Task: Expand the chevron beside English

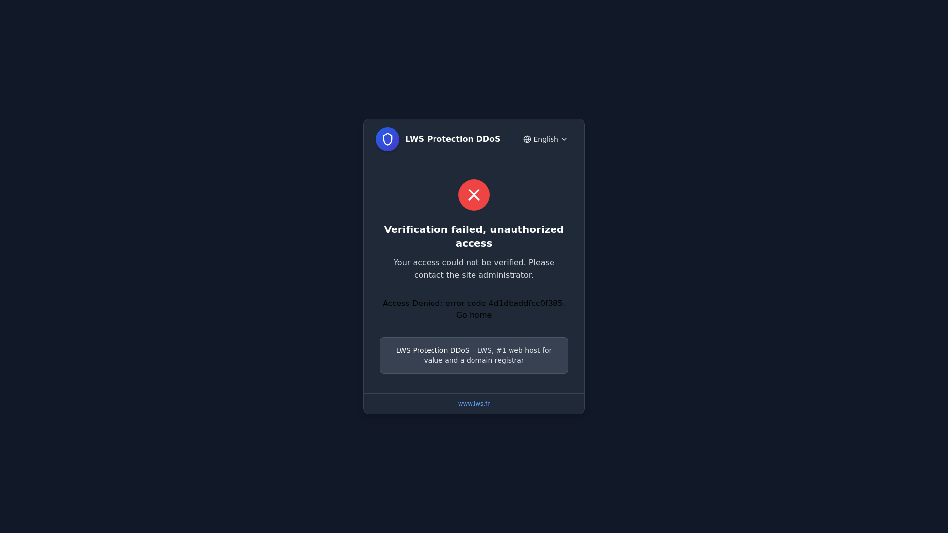Action: tap(564, 139)
